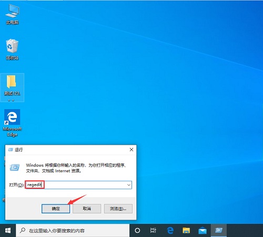
Task: Click the regedit text field in Run dialog
Action: [78, 185]
